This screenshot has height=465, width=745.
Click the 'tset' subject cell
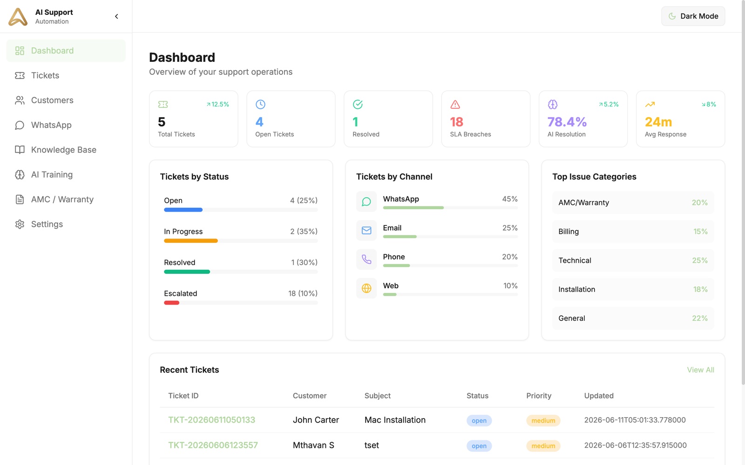(372, 445)
